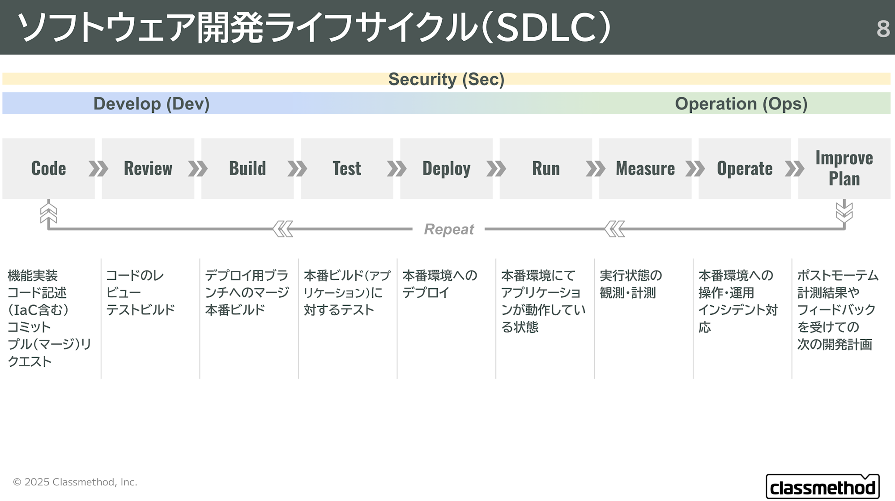The width and height of the screenshot is (895, 501).
Task: Click the Code stage box
Action: pyautogui.click(x=48, y=168)
